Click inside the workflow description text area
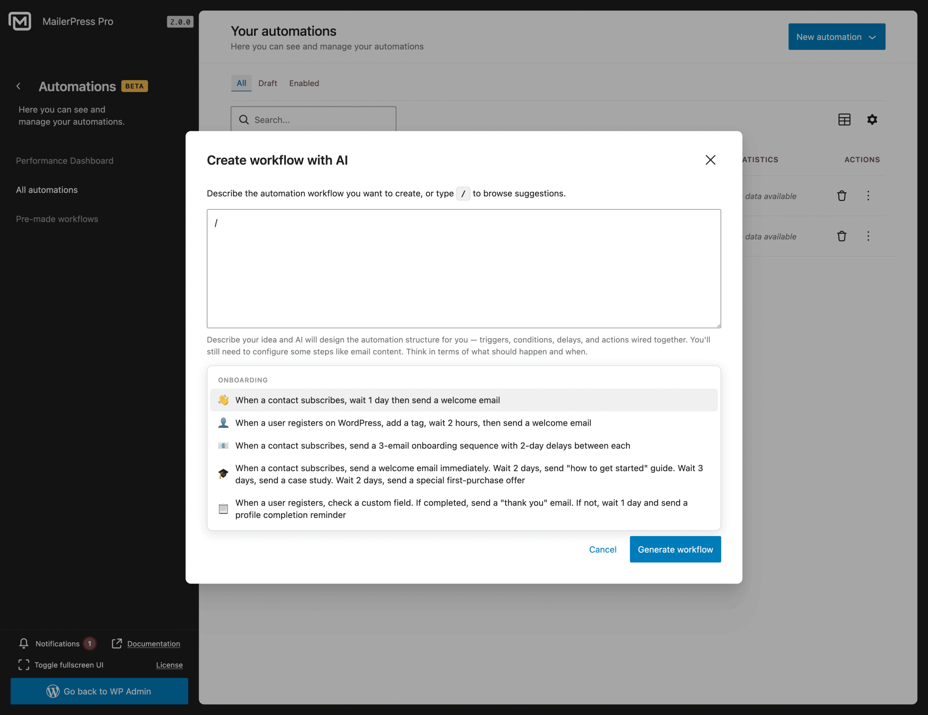 point(463,267)
